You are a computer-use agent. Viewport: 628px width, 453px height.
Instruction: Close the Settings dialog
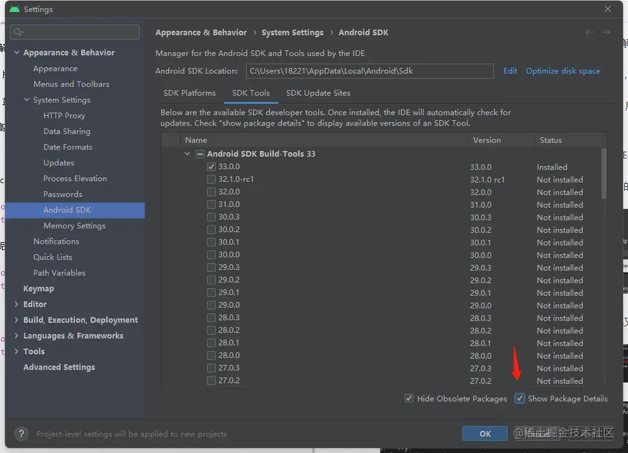click(608, 9)
